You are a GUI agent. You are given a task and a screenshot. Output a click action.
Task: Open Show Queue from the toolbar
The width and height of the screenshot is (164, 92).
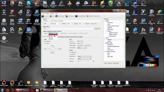70,16
